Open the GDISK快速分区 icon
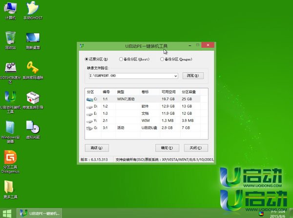The image size is (293, 218). [10, 72]
